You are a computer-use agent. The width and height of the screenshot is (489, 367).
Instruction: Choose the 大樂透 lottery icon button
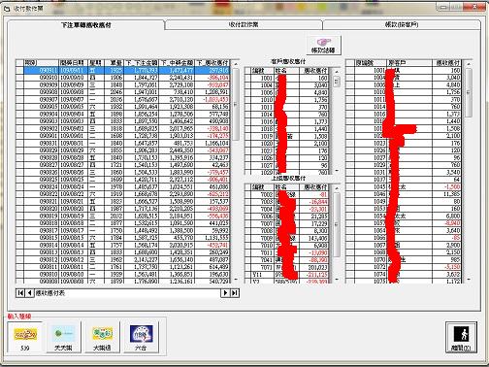point(102,337)
